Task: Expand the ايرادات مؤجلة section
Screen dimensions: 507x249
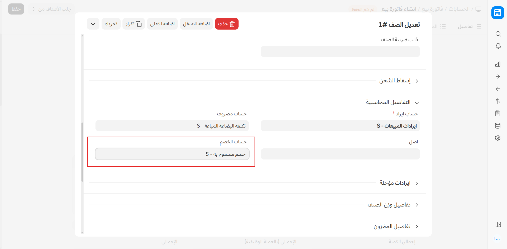Action: (x=395, y=183)
